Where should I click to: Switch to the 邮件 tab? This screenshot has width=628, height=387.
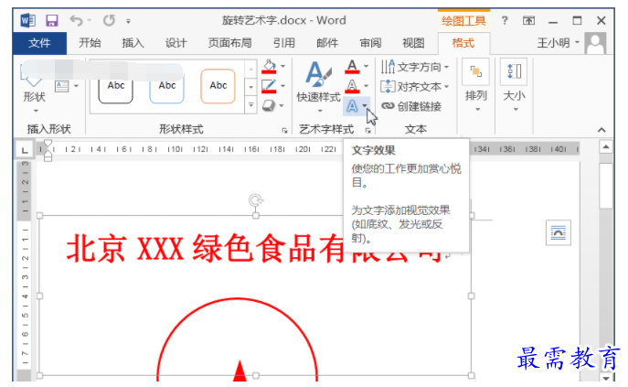327,43
